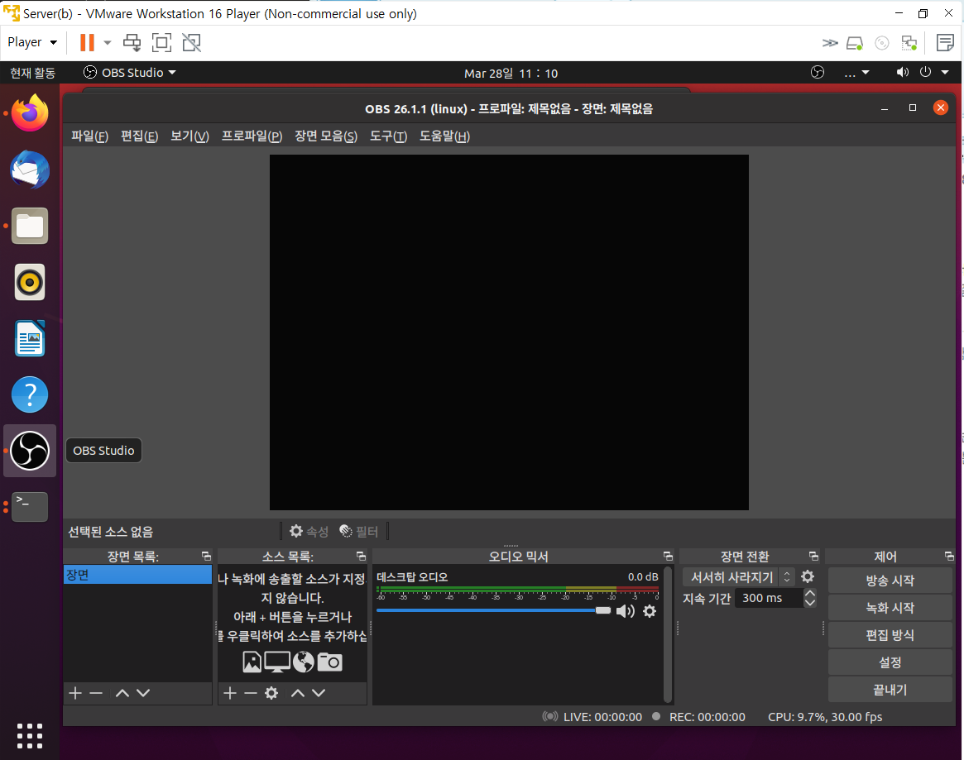
Task: Click the audio mixer vertical scrollbar
Action: tap(668, 634)
